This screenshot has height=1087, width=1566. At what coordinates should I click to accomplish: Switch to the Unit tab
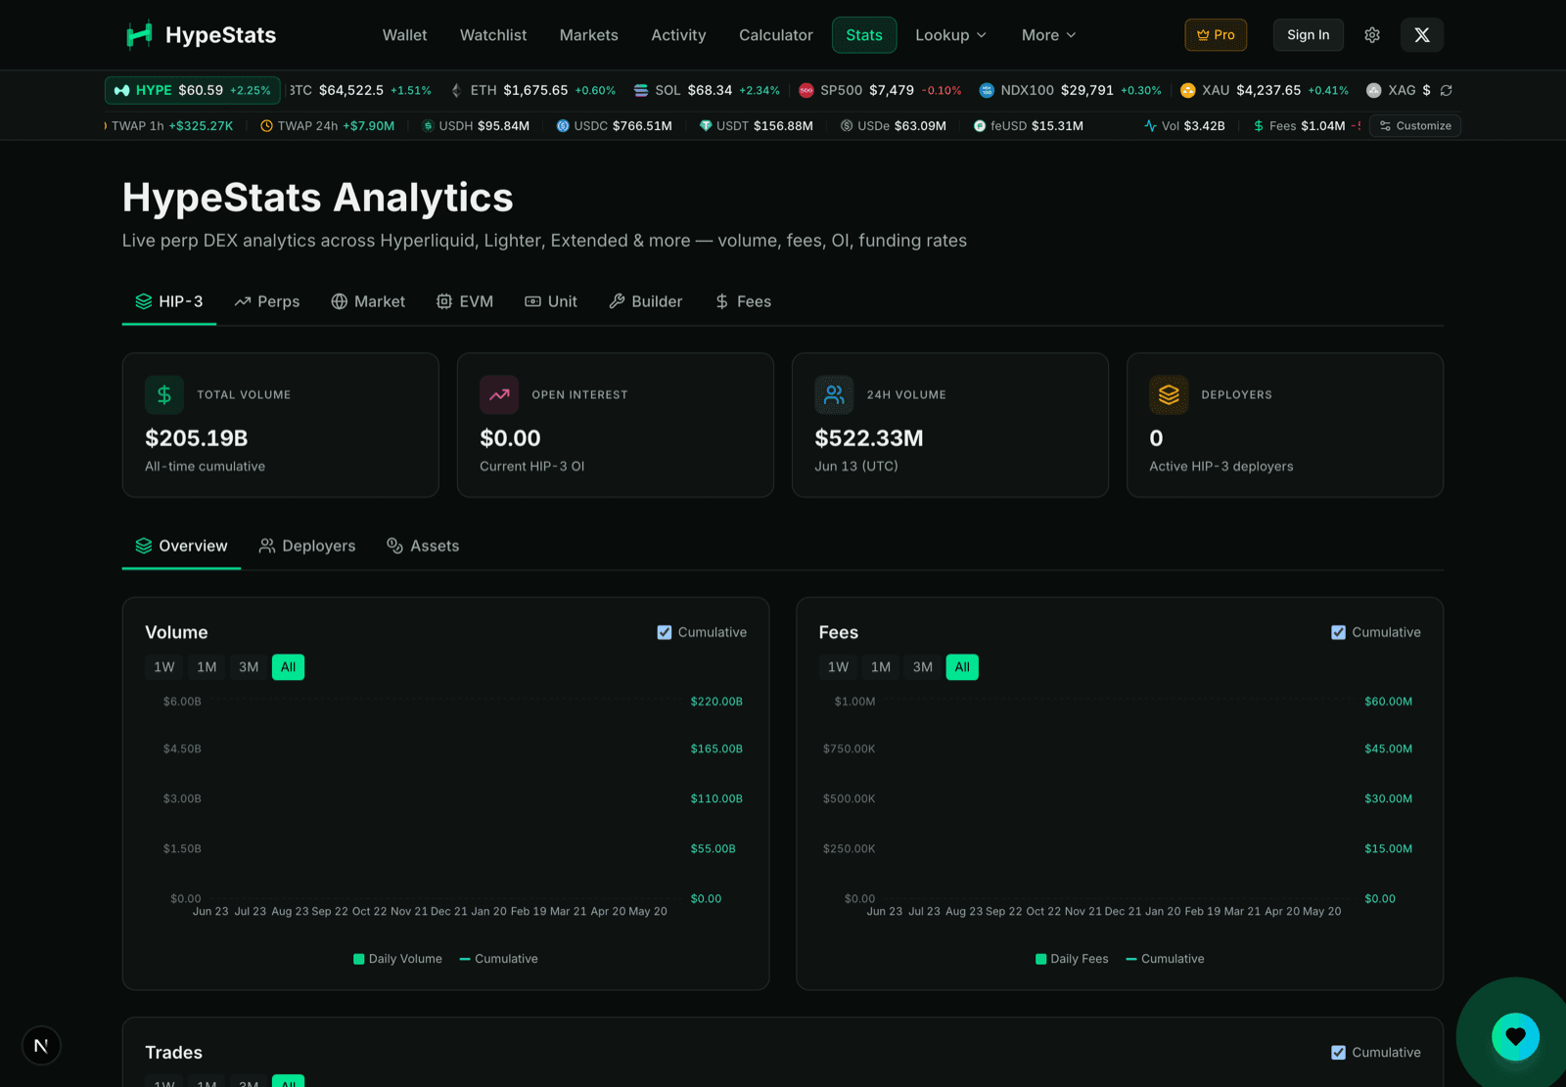coord(551,301)
